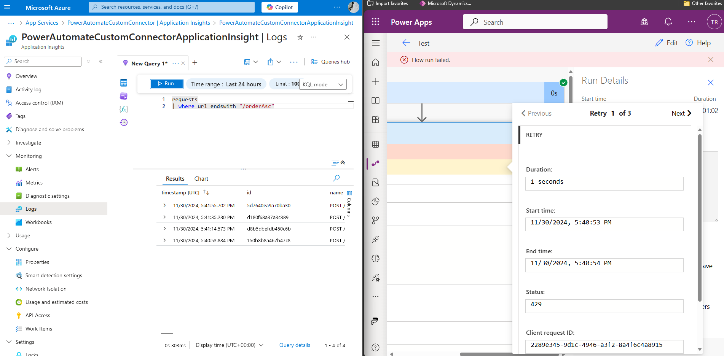
Task: Go to Next retry
Action: coord(681,113)
